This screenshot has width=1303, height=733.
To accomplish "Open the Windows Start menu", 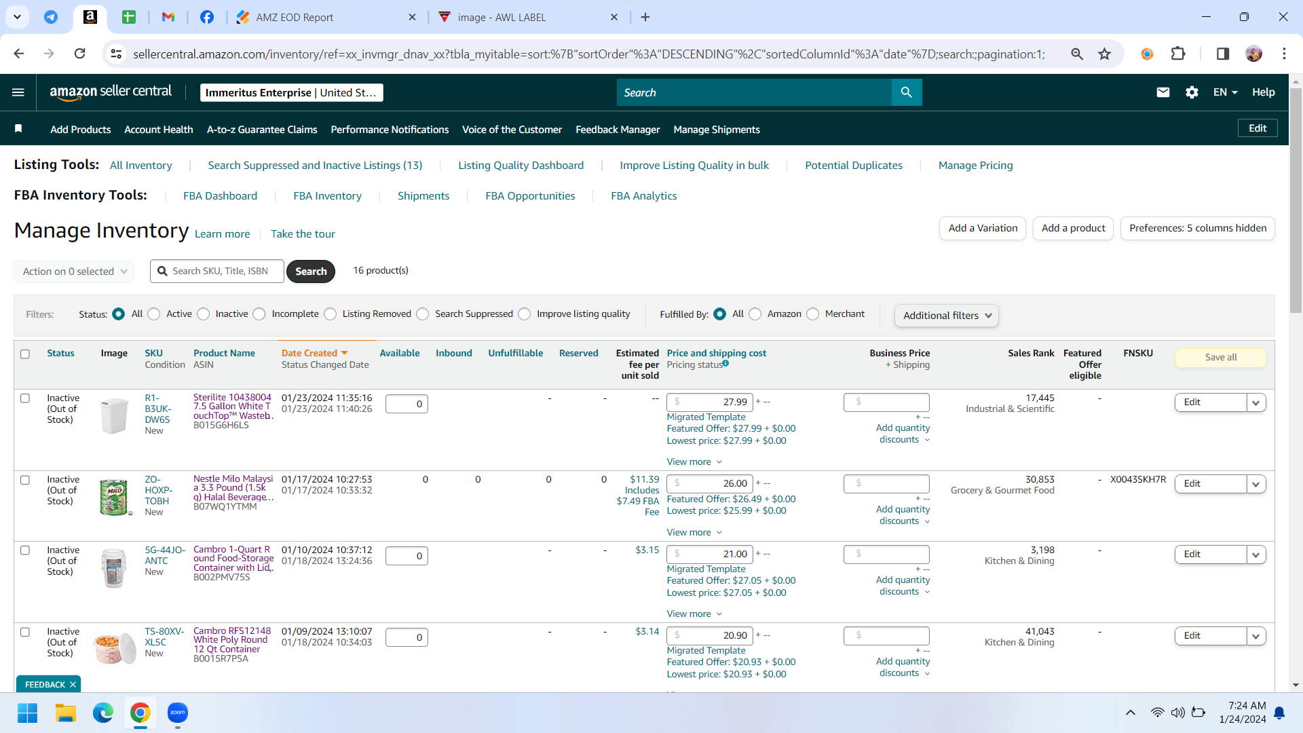I will tap(27, 713).
